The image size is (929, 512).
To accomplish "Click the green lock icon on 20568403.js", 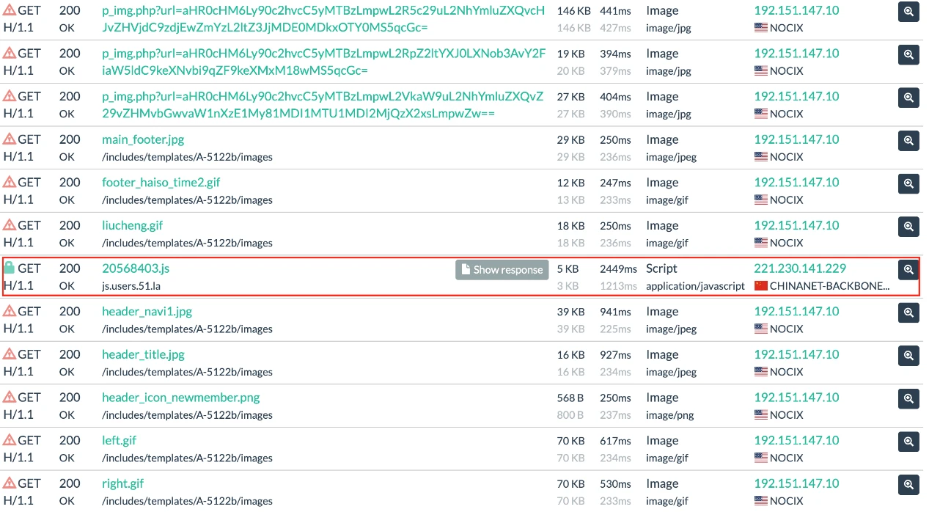I will pos(10,268).
